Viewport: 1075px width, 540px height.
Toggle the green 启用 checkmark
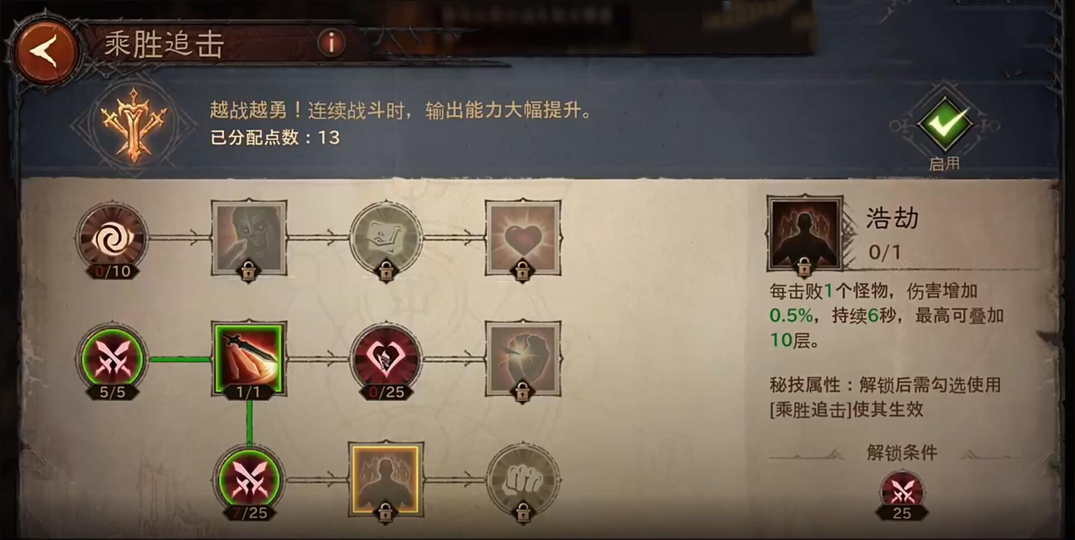(x=945, y=124)
